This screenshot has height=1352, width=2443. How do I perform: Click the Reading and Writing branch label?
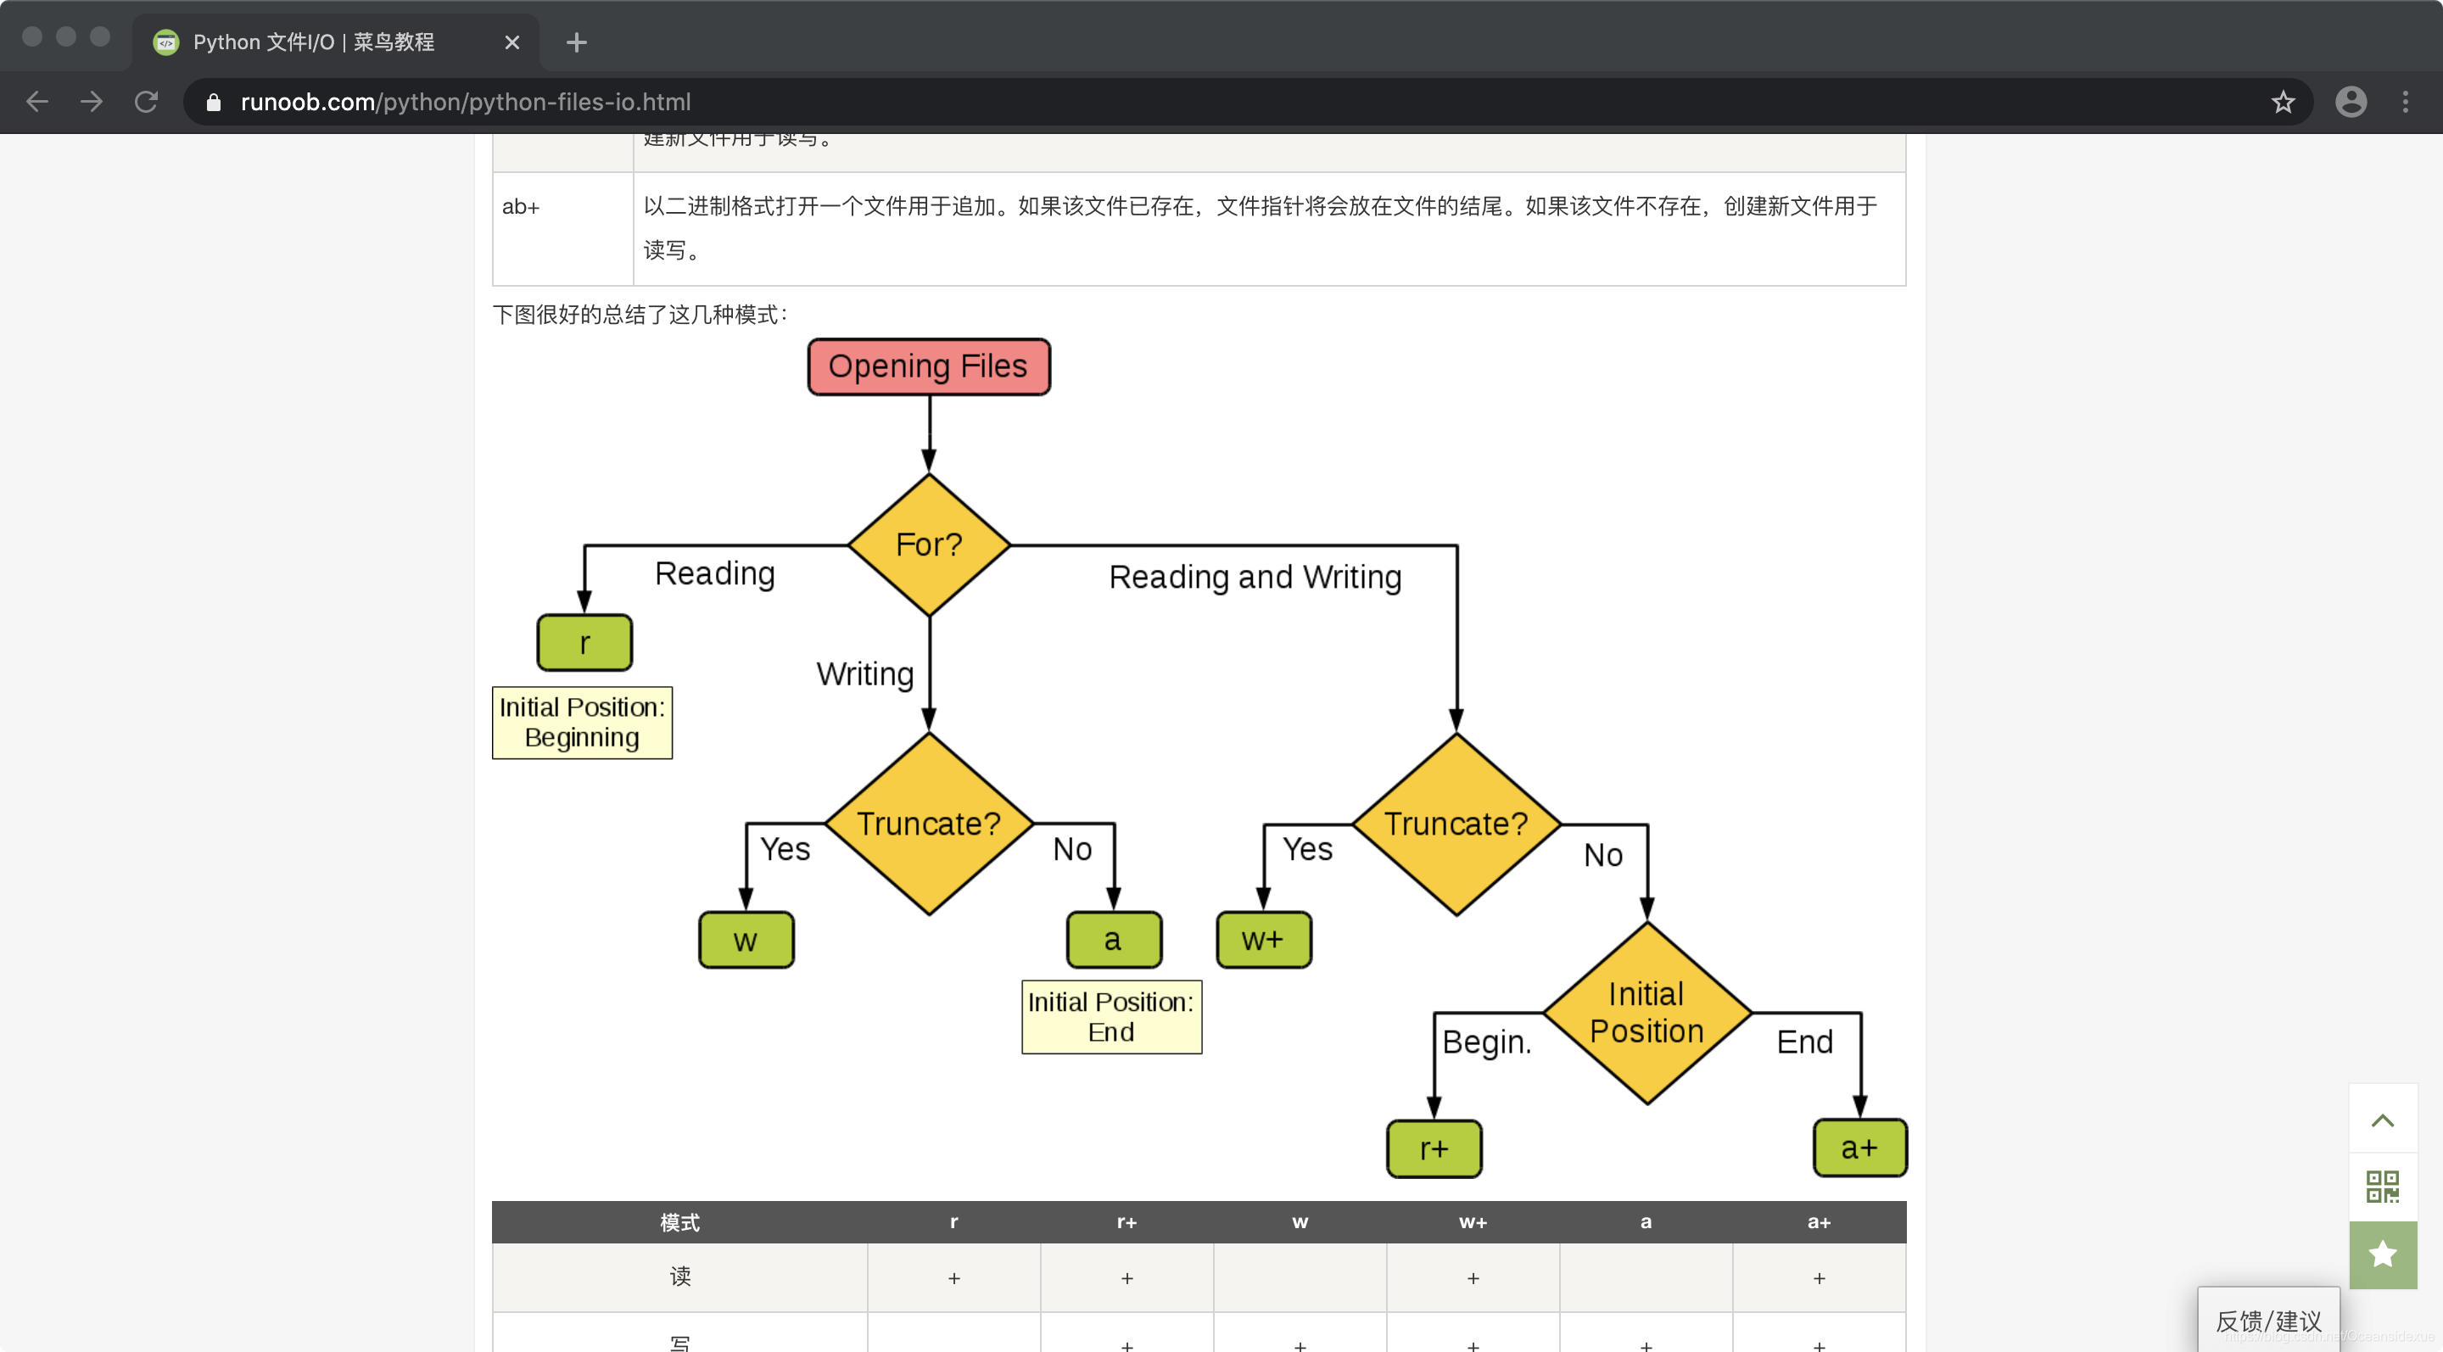click(x=1255, y=578)
